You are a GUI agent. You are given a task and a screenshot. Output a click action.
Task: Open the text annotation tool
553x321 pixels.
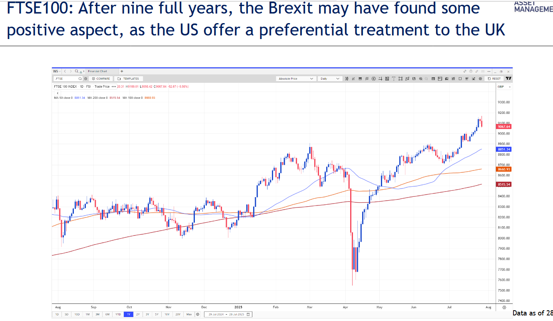pyautogui.click(x=394, y=78)
